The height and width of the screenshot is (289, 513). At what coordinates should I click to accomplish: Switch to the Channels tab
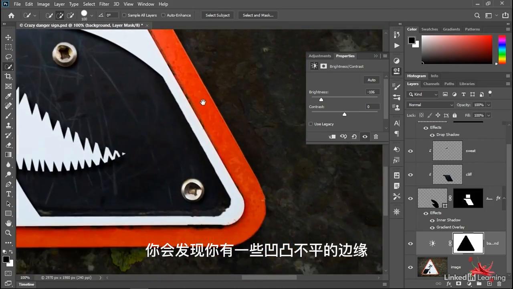coord(431,83)
